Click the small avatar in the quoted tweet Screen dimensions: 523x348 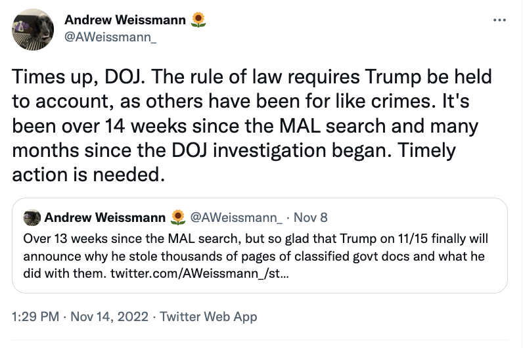(x=32, y=218)
